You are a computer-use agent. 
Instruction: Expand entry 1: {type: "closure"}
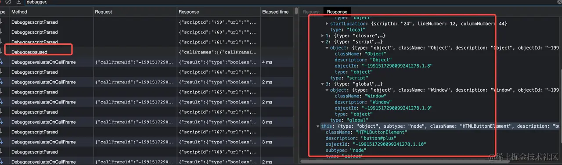point(322,36)
